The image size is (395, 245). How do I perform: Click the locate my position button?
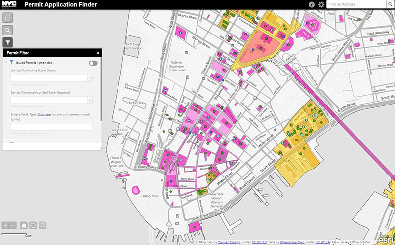pyautogui.click(x=33, y=225)
